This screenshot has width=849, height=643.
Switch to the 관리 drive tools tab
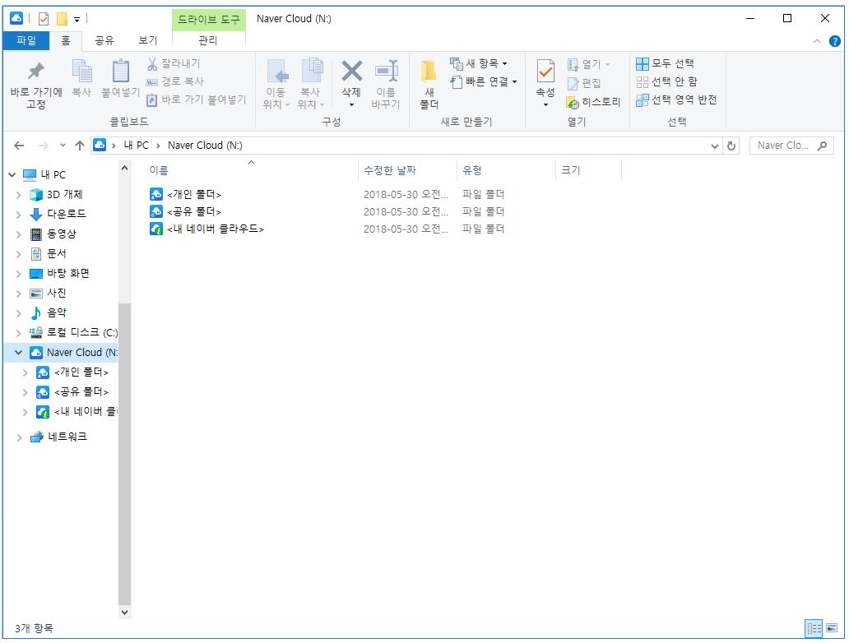208,40
